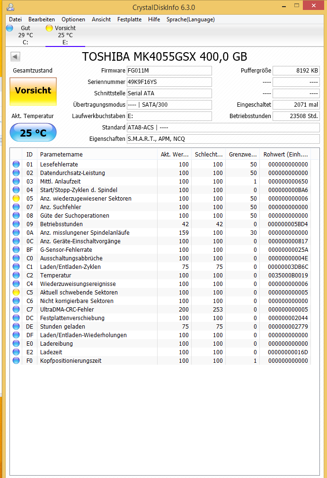Image resolution: width=327 pixels, height=478 pixels.
Task: Click the Eingeschaltet field 2071 mal
Action: (x=296, y=104)
